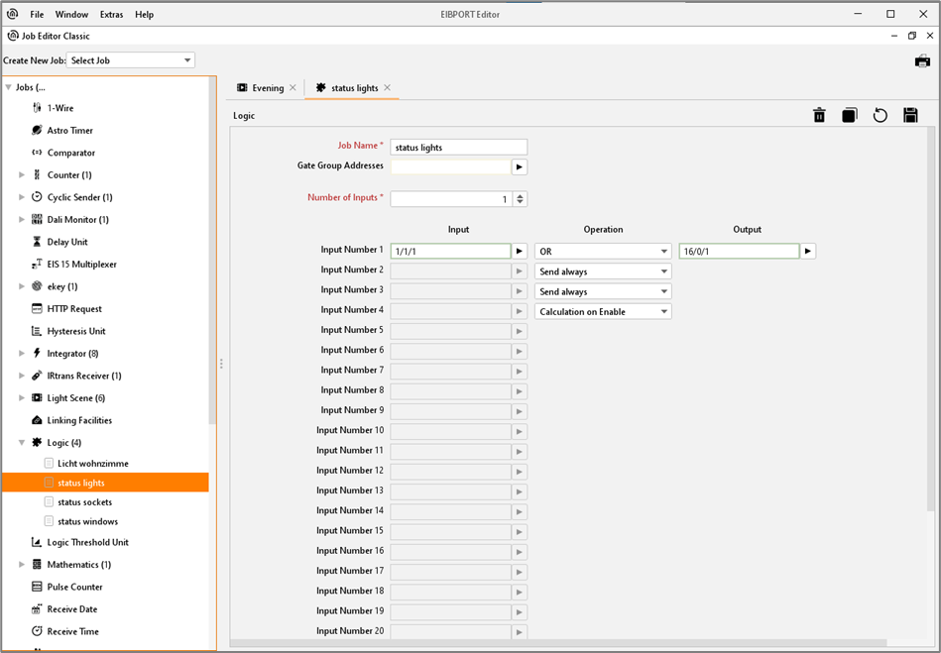Click the printer icon

click(x=922, y=61)
